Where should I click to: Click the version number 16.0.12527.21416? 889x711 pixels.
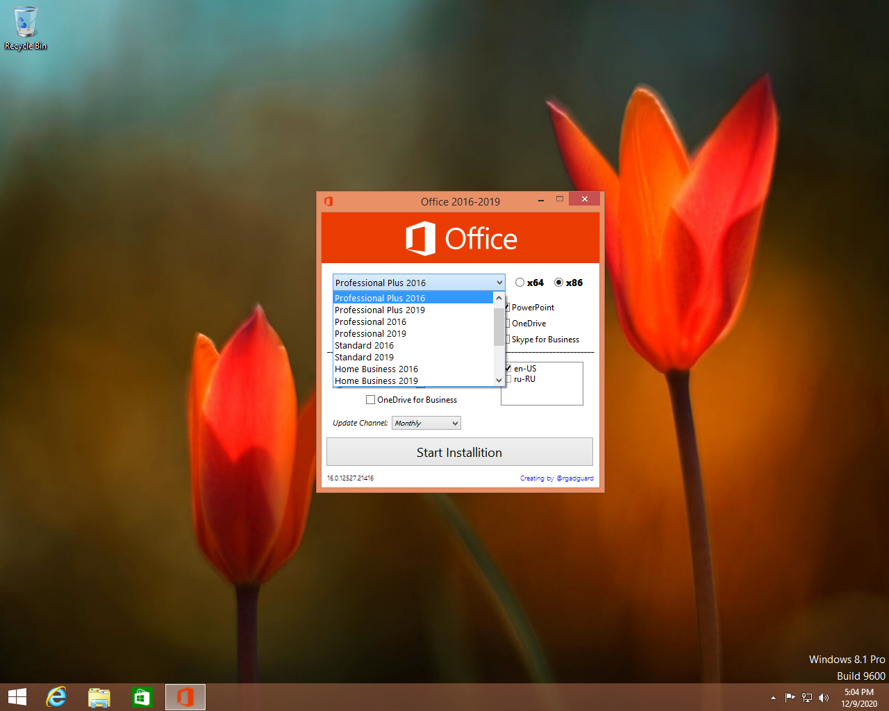[350, 478]
